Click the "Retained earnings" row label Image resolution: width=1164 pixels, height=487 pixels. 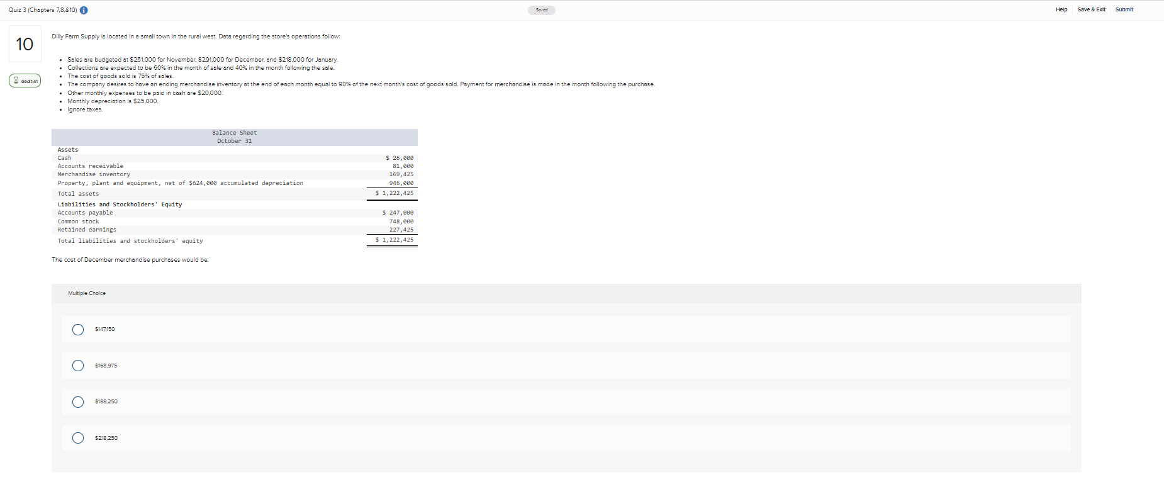pos(87,230)
